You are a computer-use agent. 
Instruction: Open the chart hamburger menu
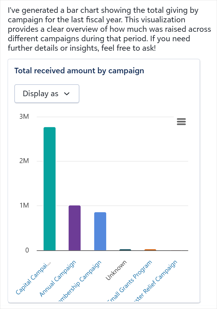point(181,122)
